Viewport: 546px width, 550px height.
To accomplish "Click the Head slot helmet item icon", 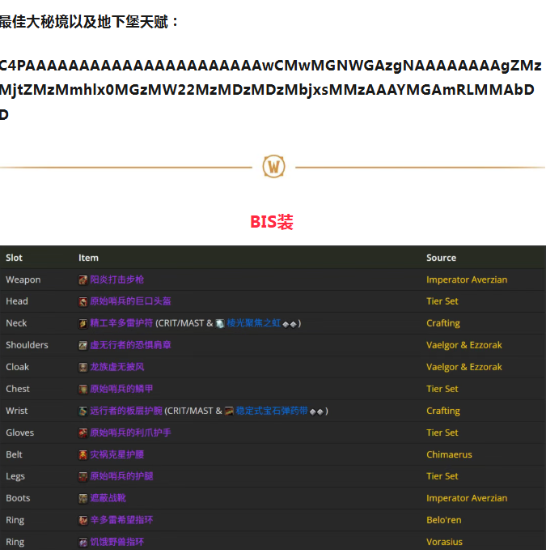I will click(x=83, y=301).
